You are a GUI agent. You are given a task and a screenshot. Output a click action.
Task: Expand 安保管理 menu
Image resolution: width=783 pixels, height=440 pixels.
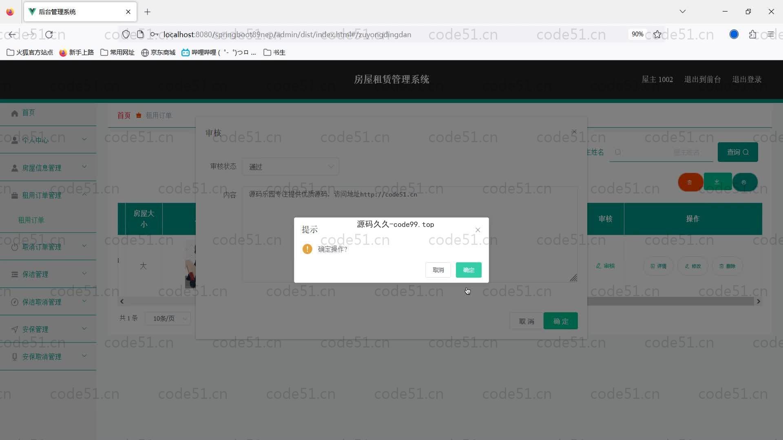tap(48, 329)
